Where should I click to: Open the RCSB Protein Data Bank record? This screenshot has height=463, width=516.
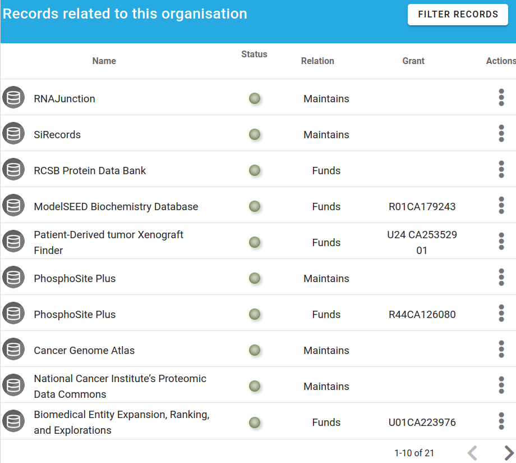(90, 170)
